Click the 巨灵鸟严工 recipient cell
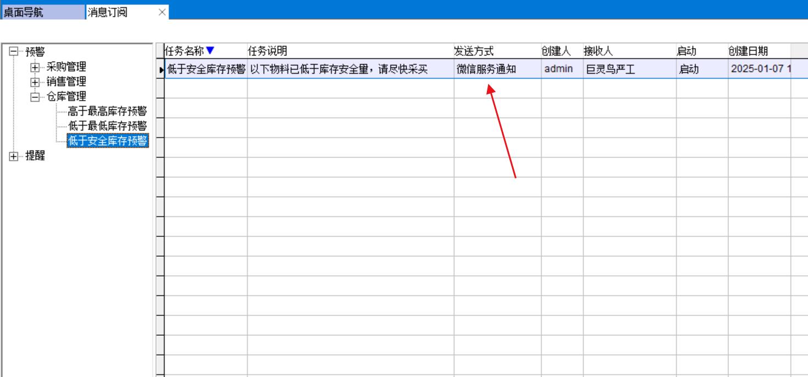 (x=629, y=70)
